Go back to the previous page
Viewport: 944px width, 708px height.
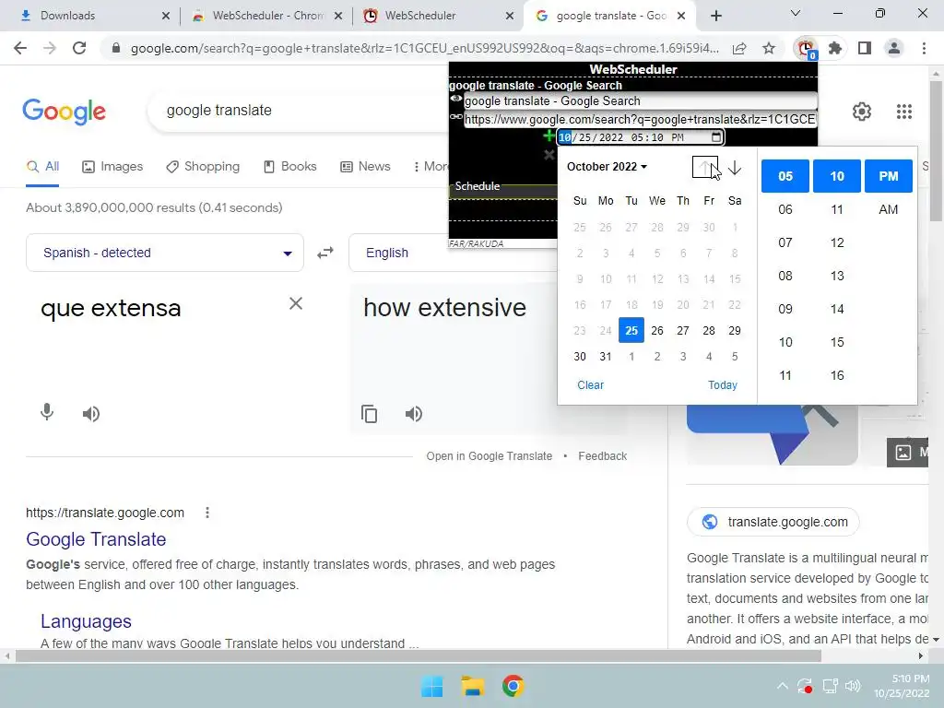coord(20,48)
